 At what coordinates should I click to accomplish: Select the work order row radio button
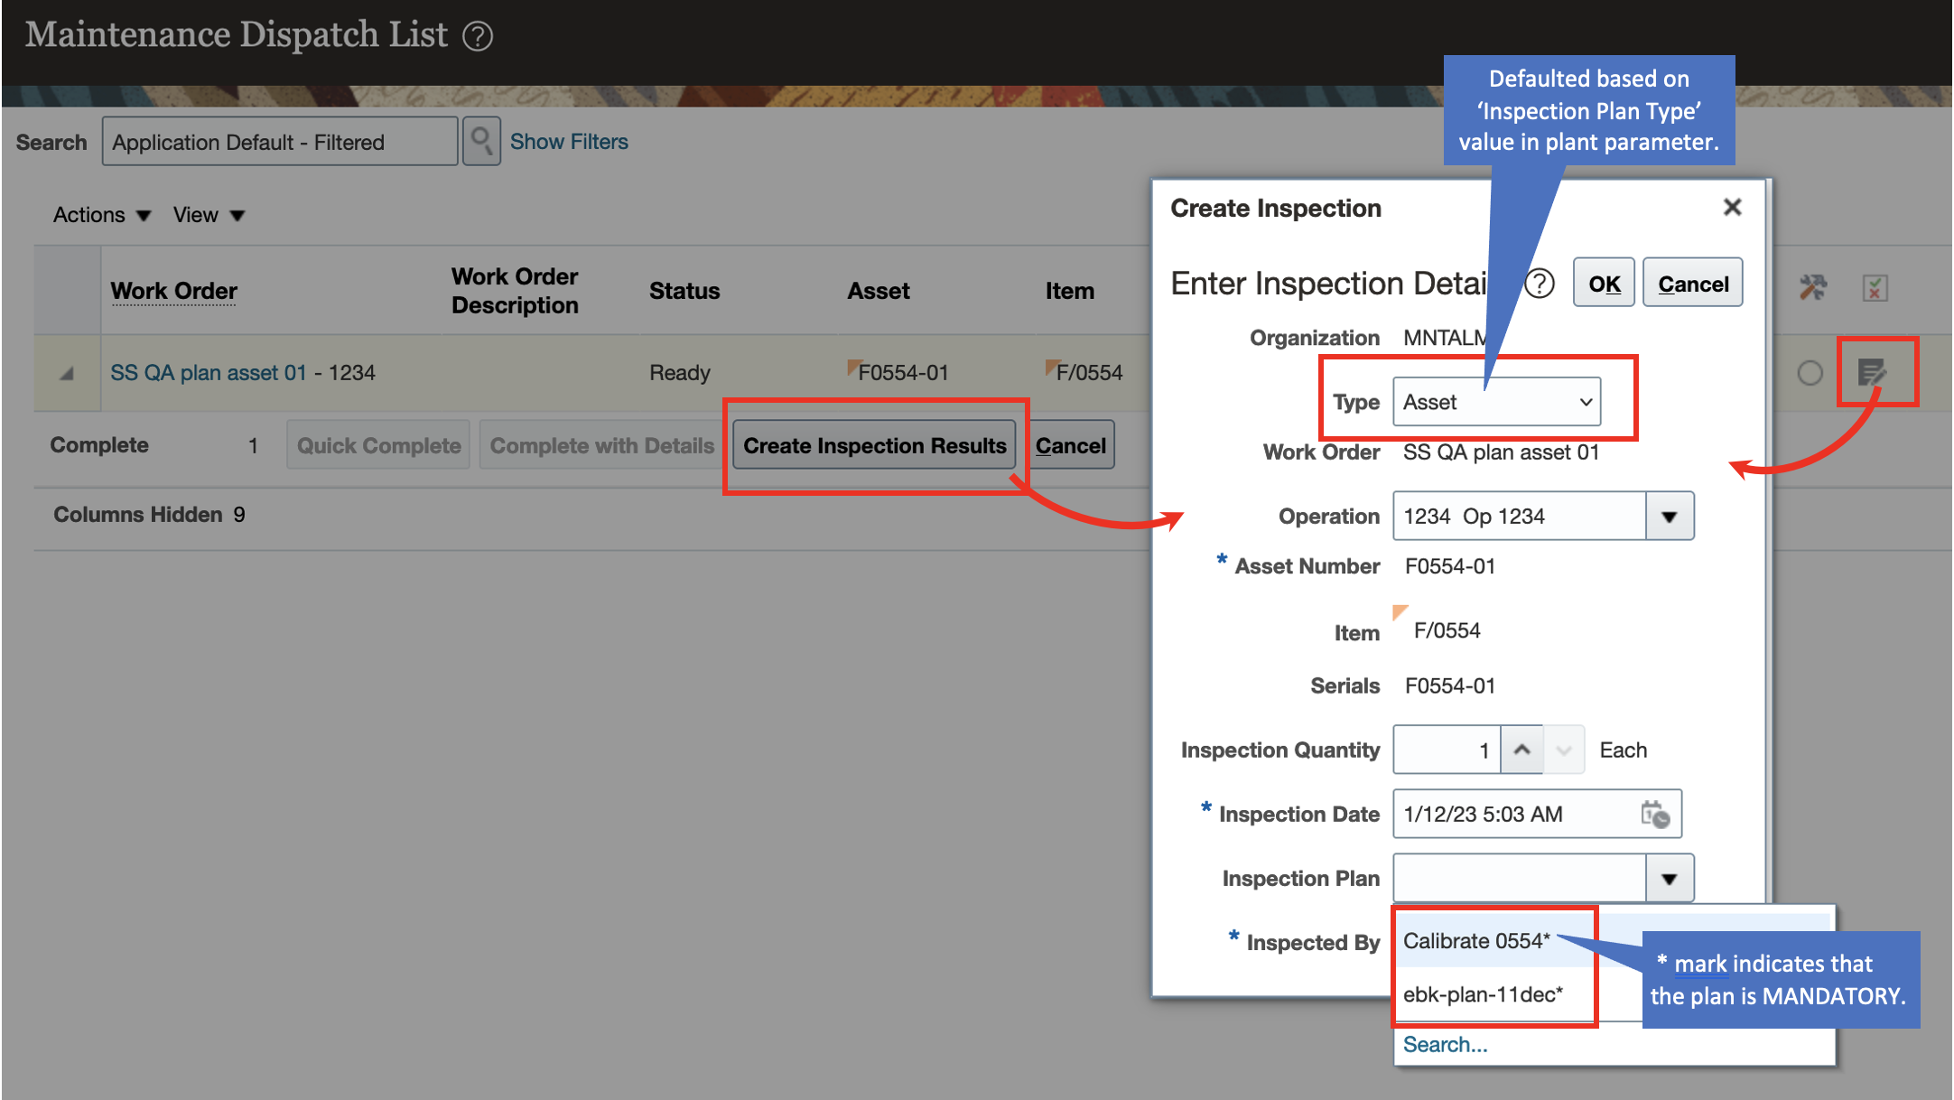click(x=1810, y=373)
